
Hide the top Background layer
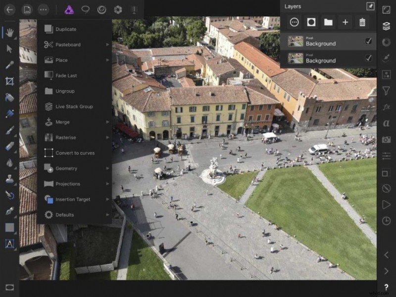tap(369, 42)
